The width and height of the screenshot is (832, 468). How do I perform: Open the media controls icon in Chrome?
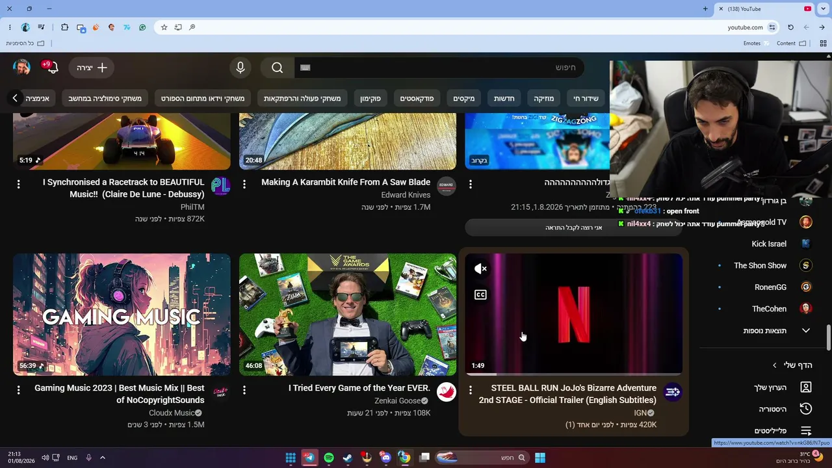[41, 27]
